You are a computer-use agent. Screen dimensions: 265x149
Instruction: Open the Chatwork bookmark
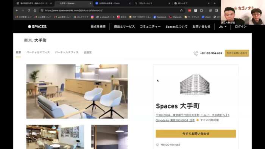click(175, 17)
